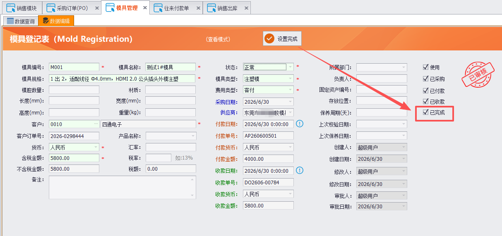Switch to the 数据查询 sub-tab

(x=21, y=21)
